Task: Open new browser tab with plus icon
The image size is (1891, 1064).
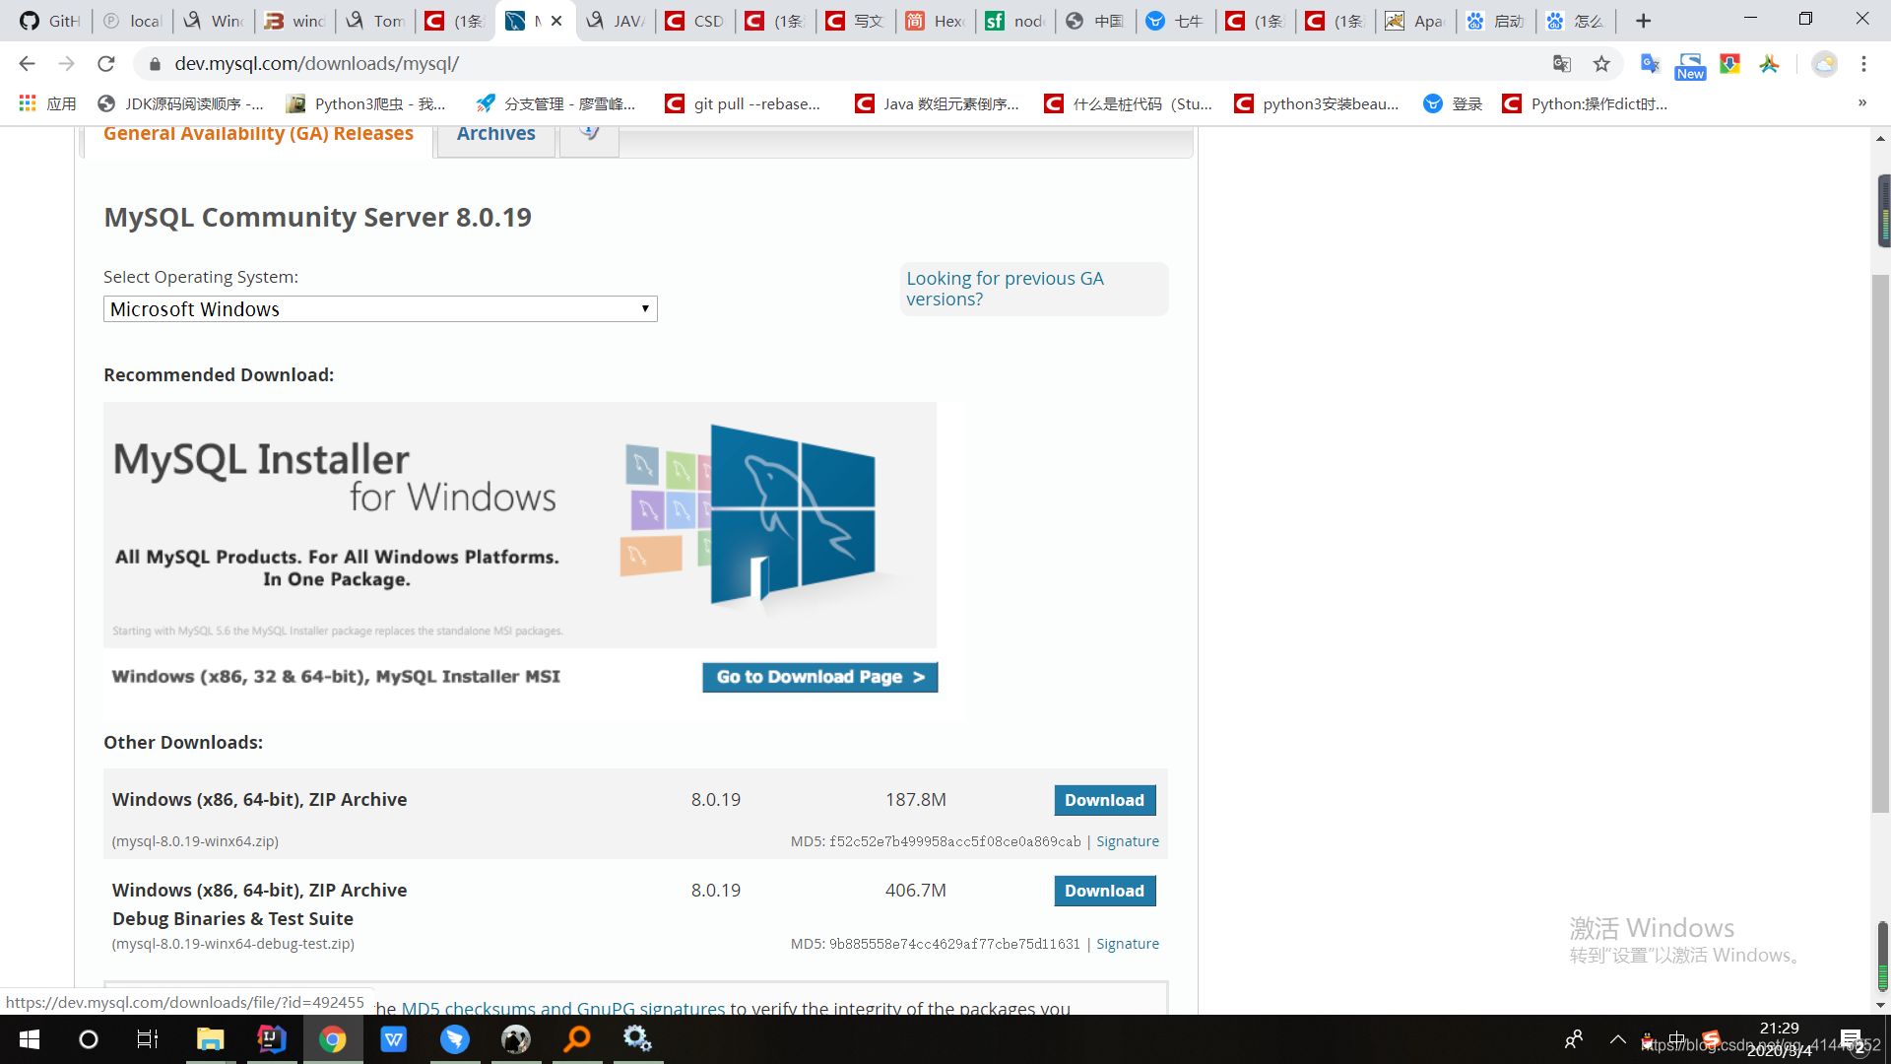Action: tap(1643, 21)
